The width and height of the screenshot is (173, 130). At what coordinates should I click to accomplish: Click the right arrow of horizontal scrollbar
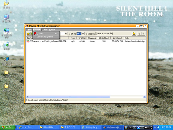click(145, 97)
